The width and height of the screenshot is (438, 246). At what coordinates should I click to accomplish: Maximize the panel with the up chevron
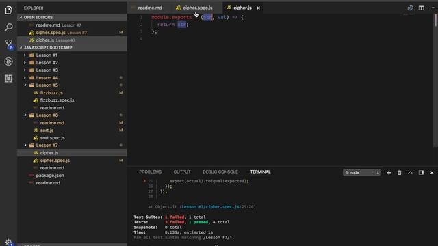pos(410,173)
